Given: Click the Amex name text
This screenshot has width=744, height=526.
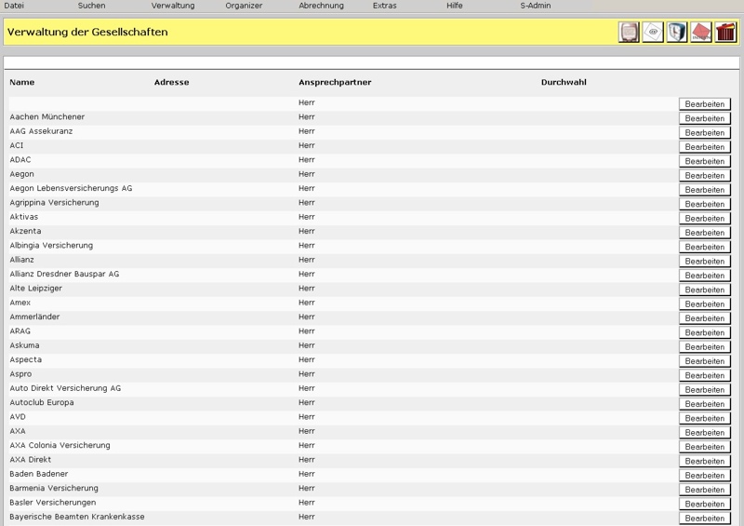Looking at the screenshot, I should 20,303.
